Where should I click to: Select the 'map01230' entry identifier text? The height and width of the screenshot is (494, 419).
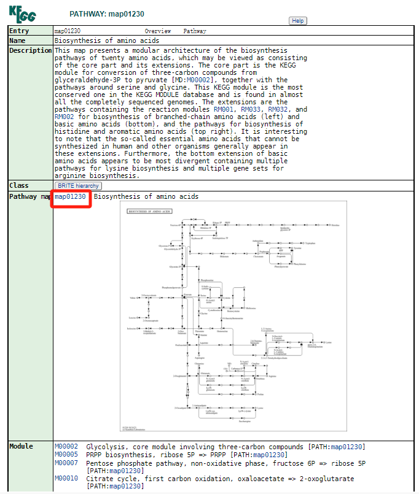point(68,31)
